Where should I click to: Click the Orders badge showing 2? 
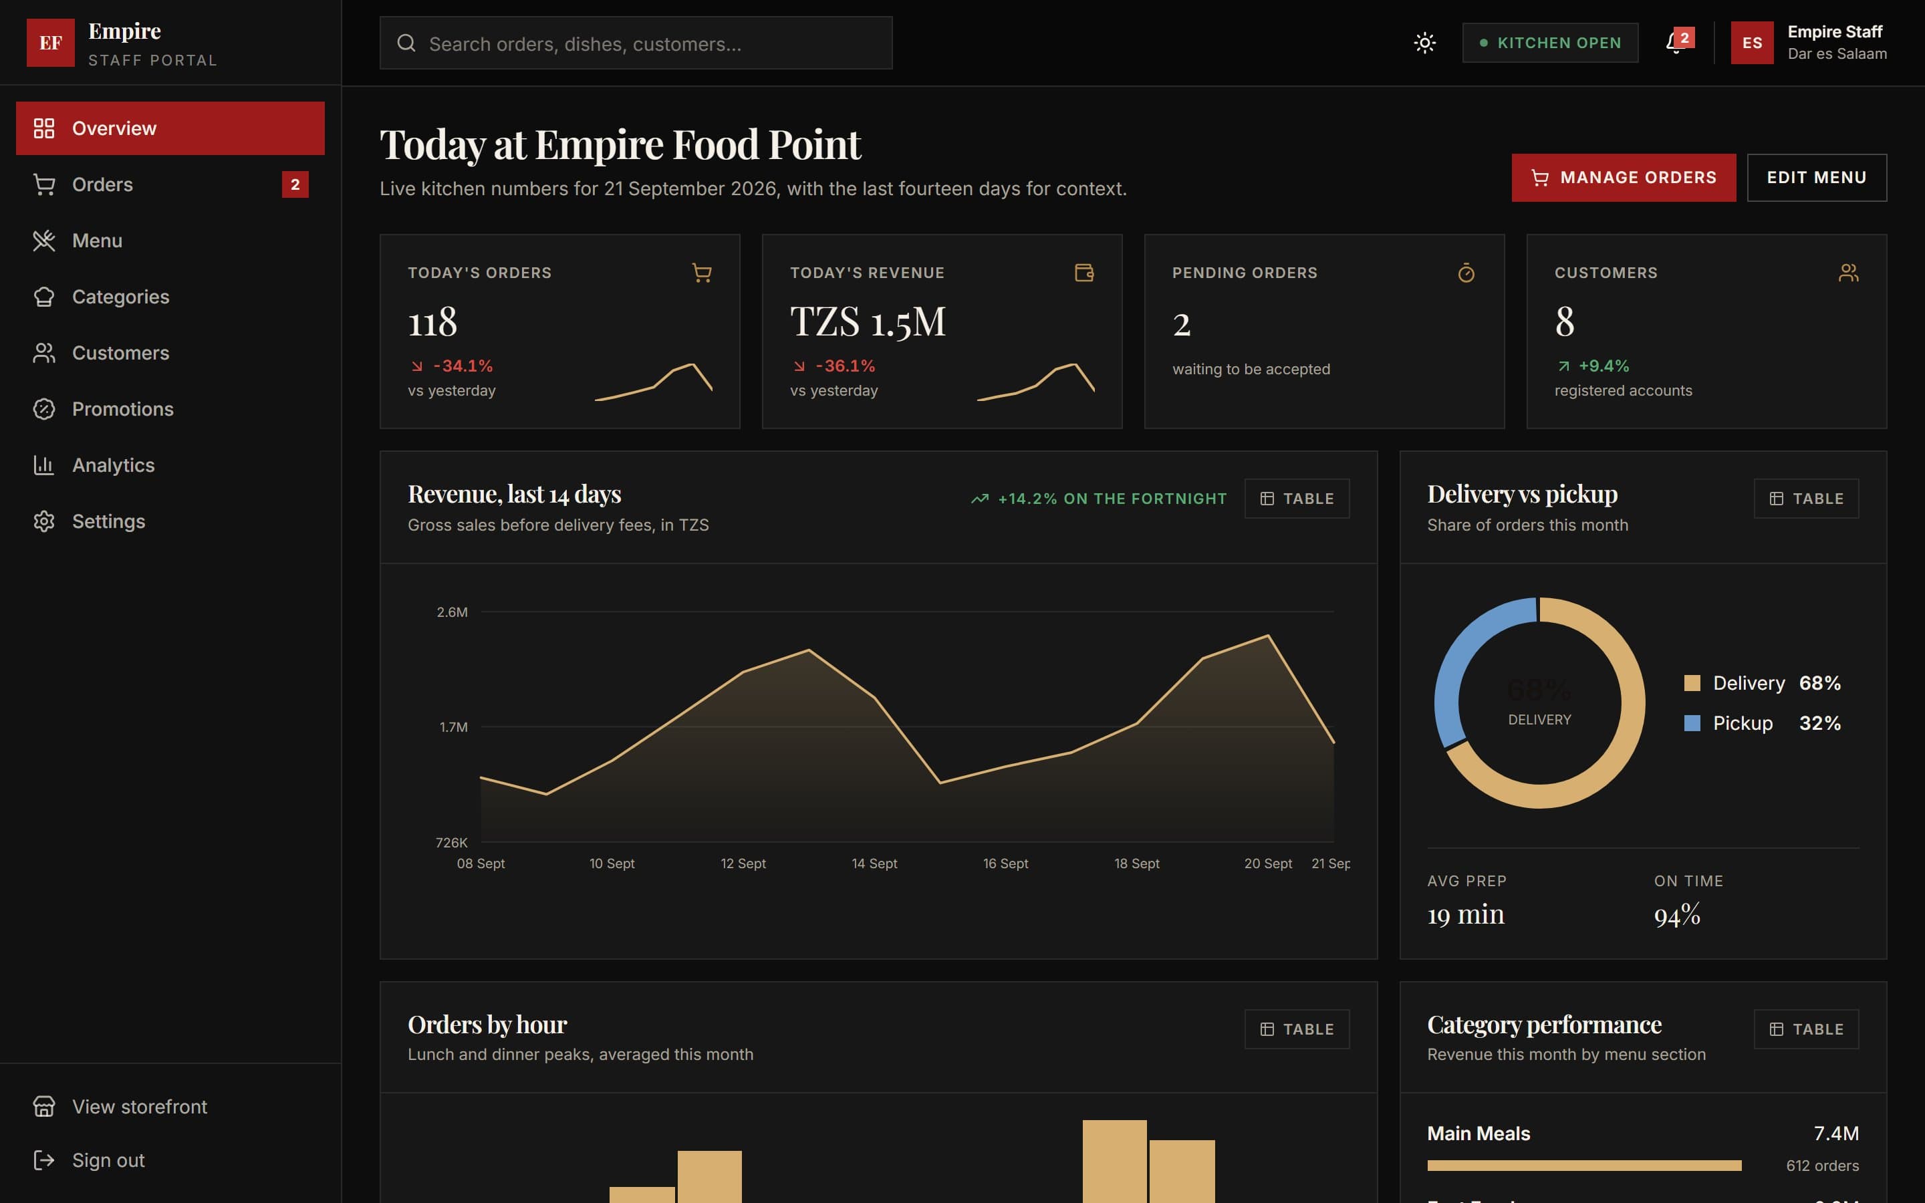[295, 184]
